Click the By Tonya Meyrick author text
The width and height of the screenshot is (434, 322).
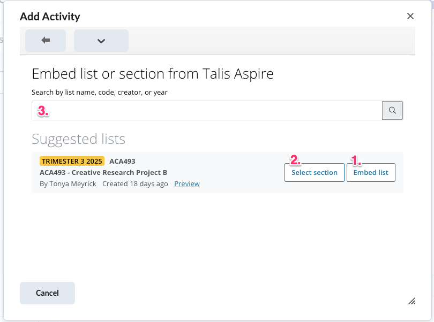[x=69, y=183]
